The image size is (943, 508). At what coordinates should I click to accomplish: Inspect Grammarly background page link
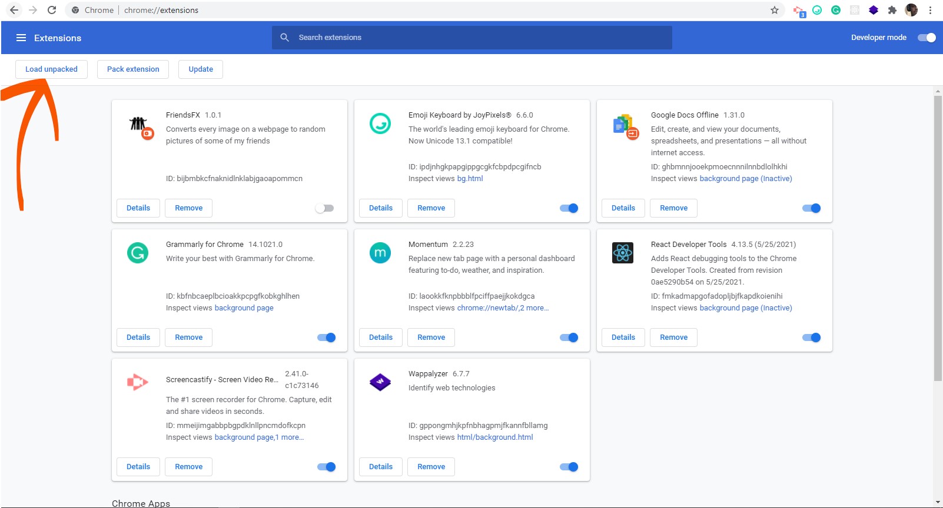point(244,308)
